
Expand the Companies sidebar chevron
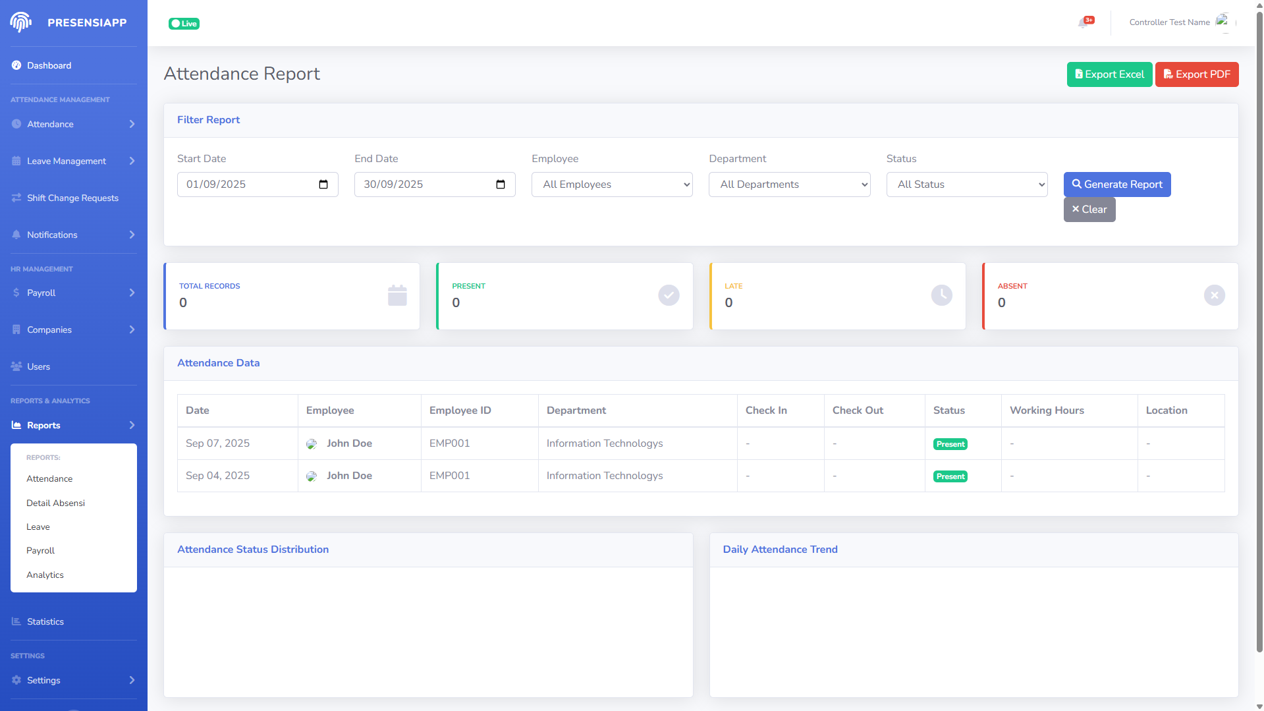point(132,329)
